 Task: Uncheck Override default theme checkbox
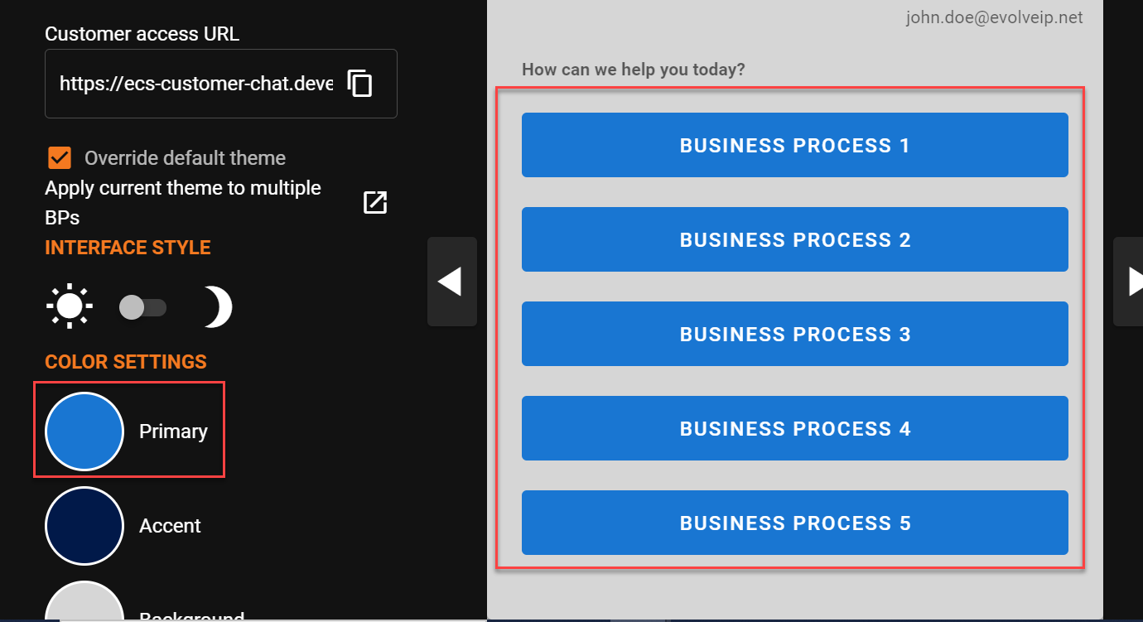(x=59, y=157)
